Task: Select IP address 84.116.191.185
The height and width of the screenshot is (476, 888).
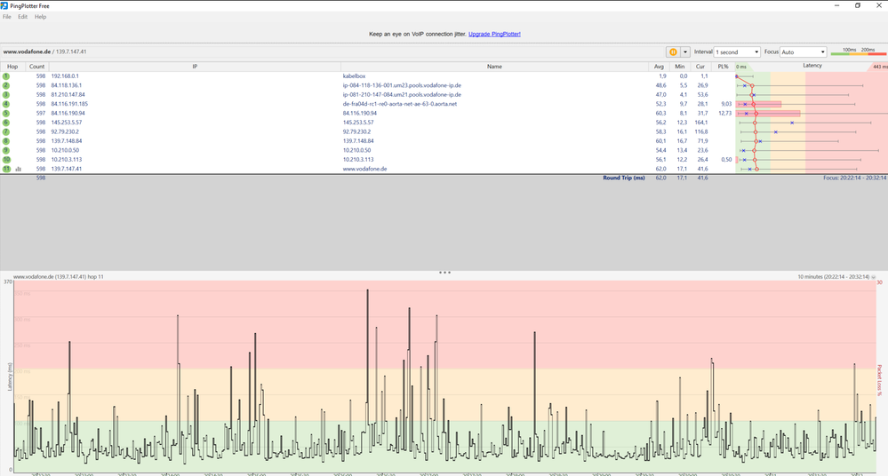Action: point(69,104)
